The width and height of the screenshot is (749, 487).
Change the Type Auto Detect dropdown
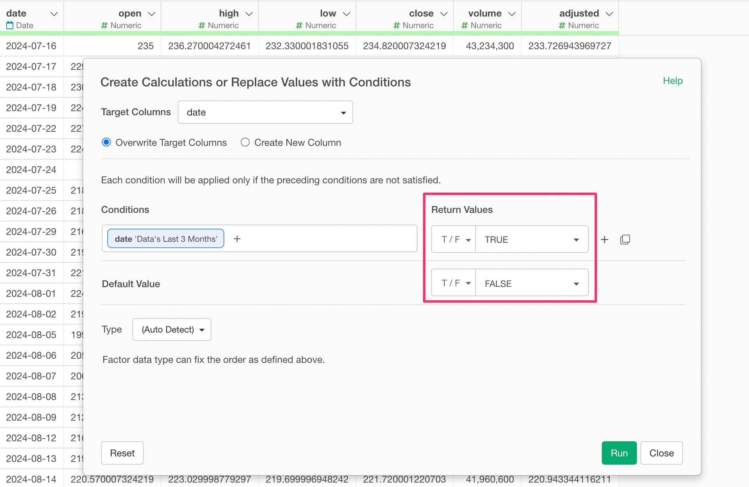pos(172,330)
